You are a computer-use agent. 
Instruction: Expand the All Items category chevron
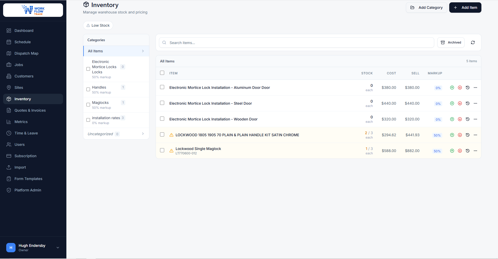point(143,51)
